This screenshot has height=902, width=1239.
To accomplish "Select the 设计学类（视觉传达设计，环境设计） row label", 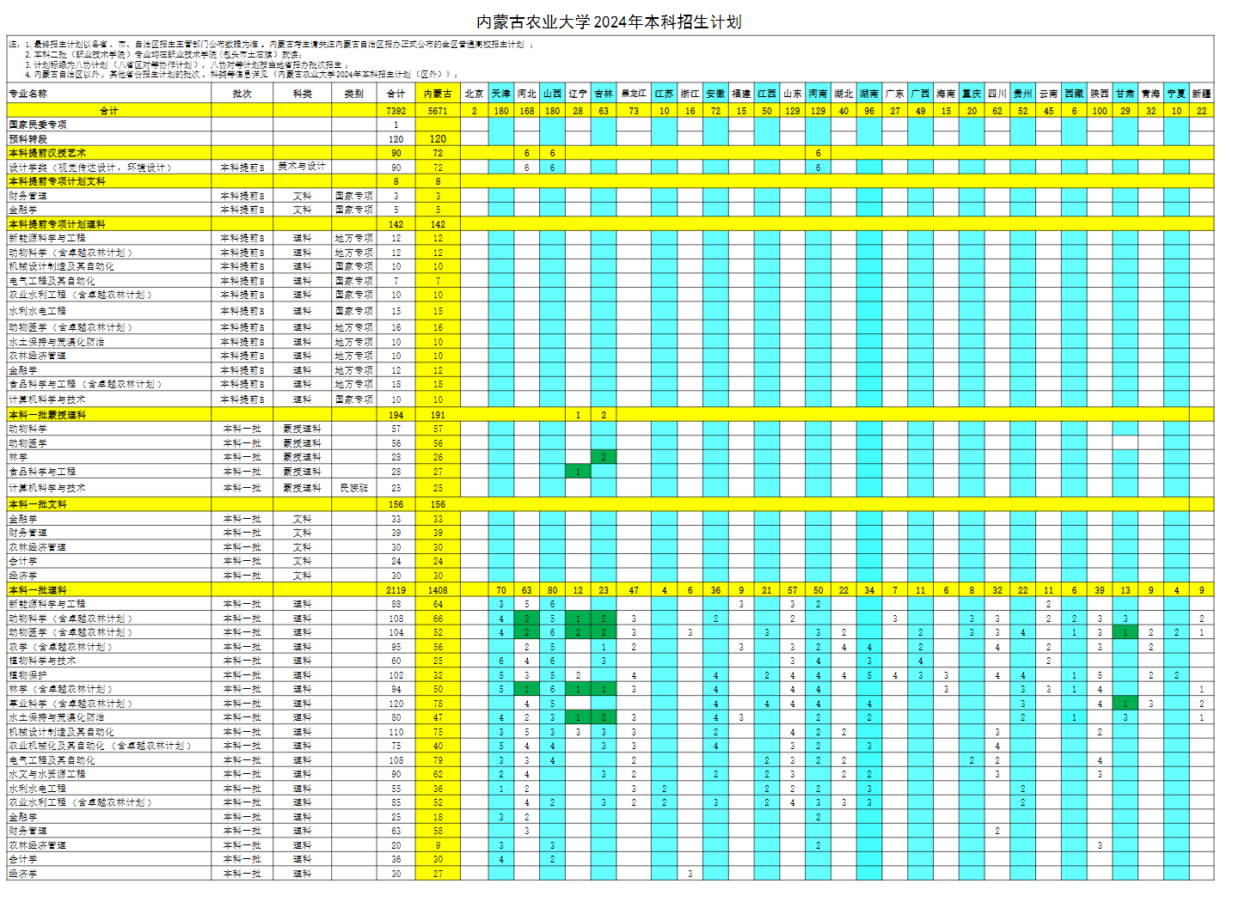I will coord(90,168).
